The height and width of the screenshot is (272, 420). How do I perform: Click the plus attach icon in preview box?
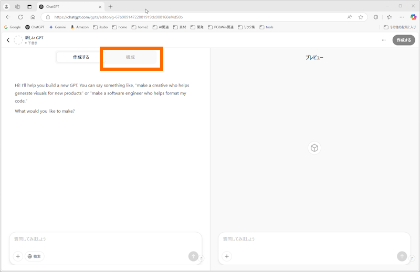coord(227,256)
